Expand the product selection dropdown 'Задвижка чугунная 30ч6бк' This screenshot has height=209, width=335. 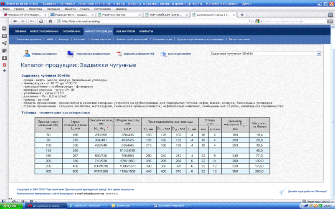[319, 54]
